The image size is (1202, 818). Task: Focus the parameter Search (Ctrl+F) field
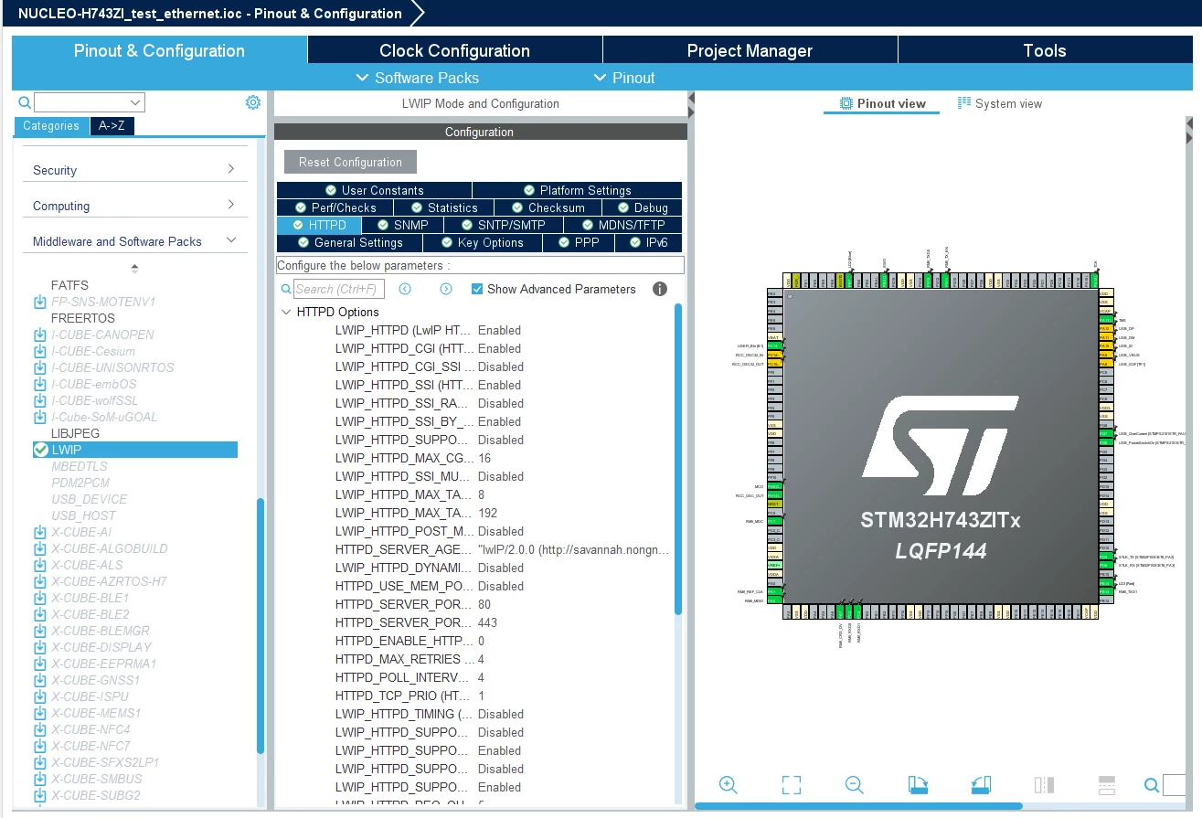tap(339, 289)
